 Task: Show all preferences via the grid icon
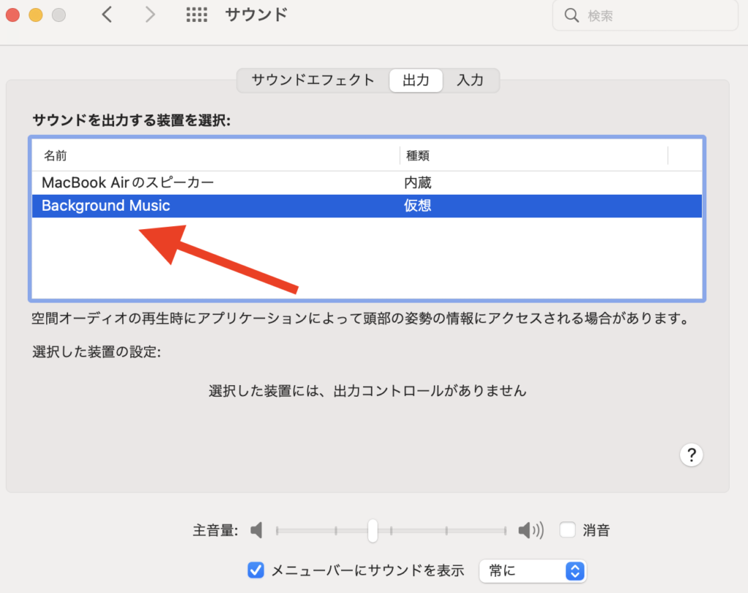click(196, 15)
